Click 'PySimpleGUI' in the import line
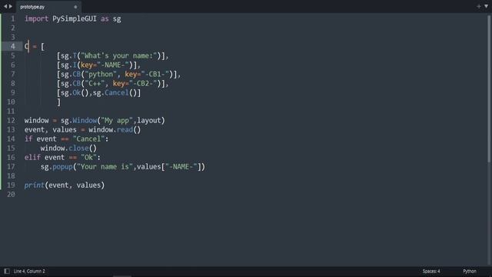492x277 pixels. coord(75,18)
